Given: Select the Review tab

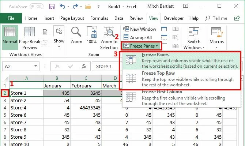Looking at the screenshot, I should (136, 18).
